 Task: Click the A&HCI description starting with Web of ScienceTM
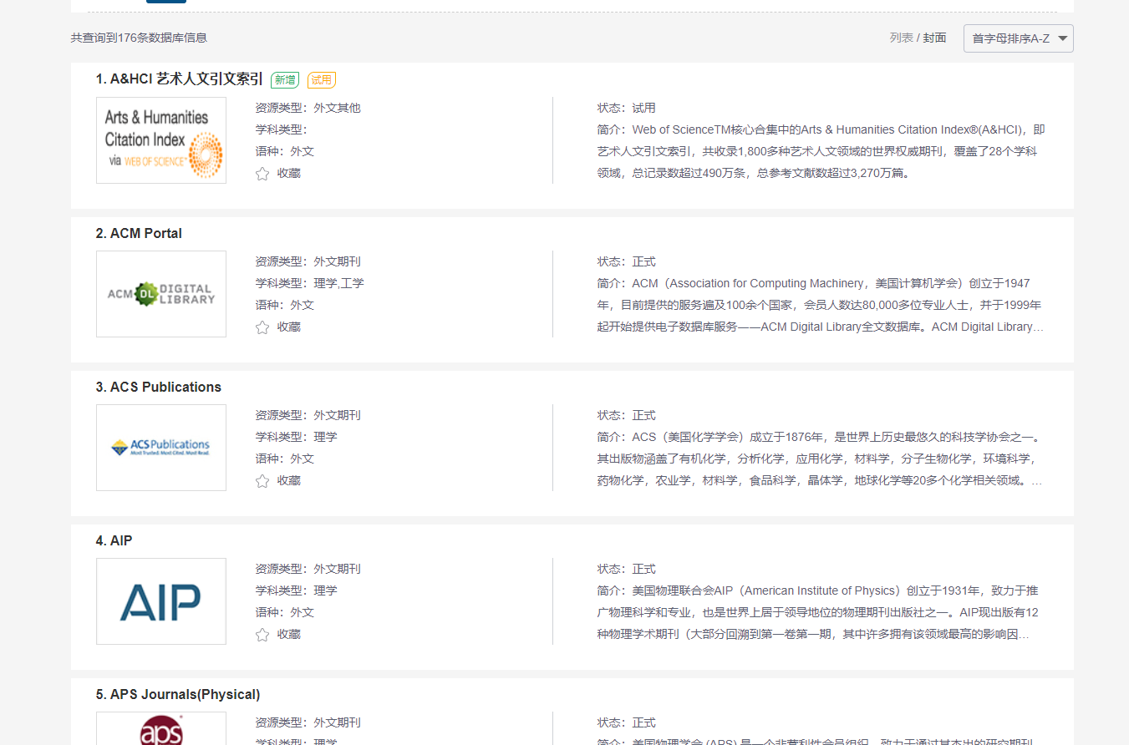(x=821, y=152)
